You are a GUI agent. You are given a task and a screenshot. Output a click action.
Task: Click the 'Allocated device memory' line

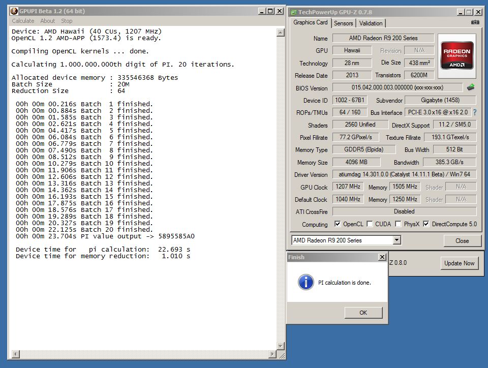(95, 78)
